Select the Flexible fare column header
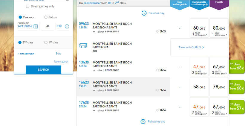Viewport: 245px width, 126px height. pos(219,4)
